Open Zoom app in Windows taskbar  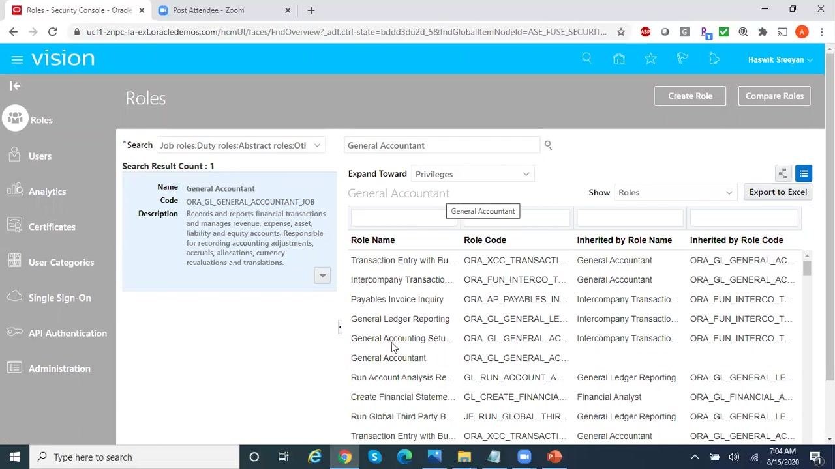click(x=524, y=457)
